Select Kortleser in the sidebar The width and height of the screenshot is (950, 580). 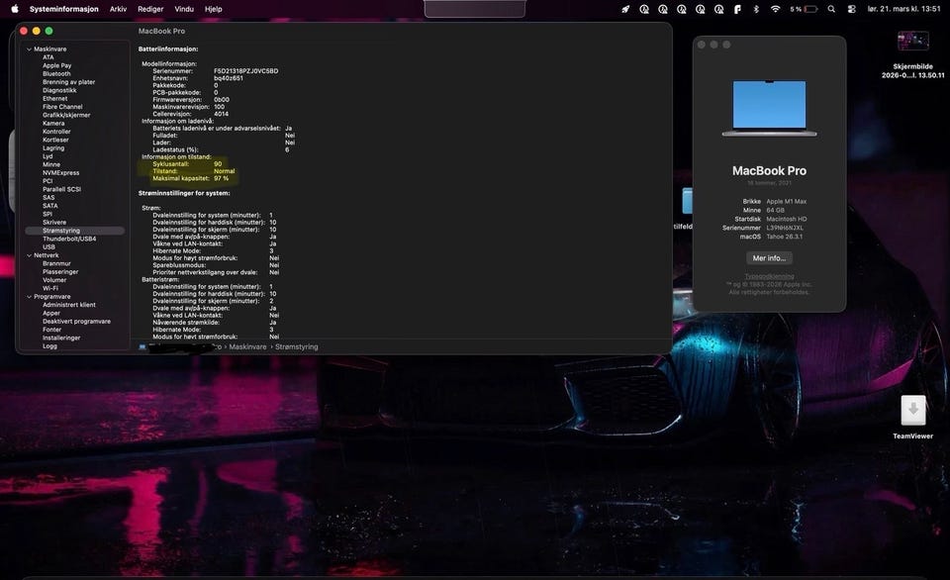click(x=55, y=140)
